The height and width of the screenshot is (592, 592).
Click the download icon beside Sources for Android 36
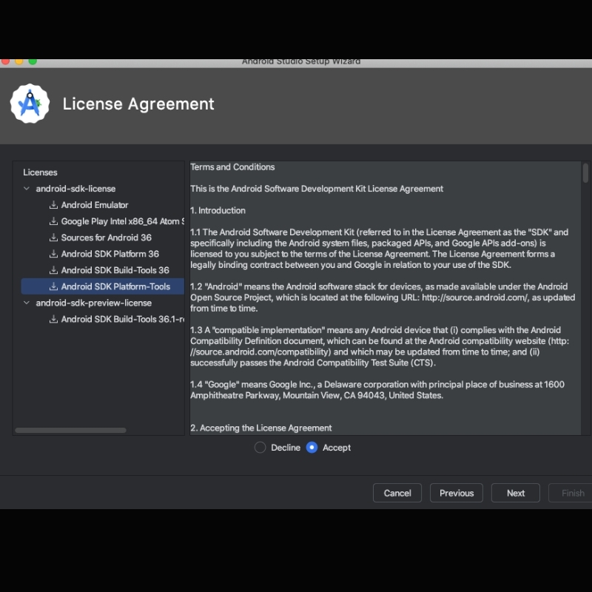(x=53, y=238)
